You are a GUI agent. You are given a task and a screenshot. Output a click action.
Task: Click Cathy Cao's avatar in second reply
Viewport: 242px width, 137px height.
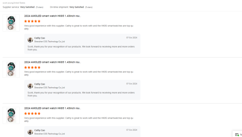(x=30, y=86)
